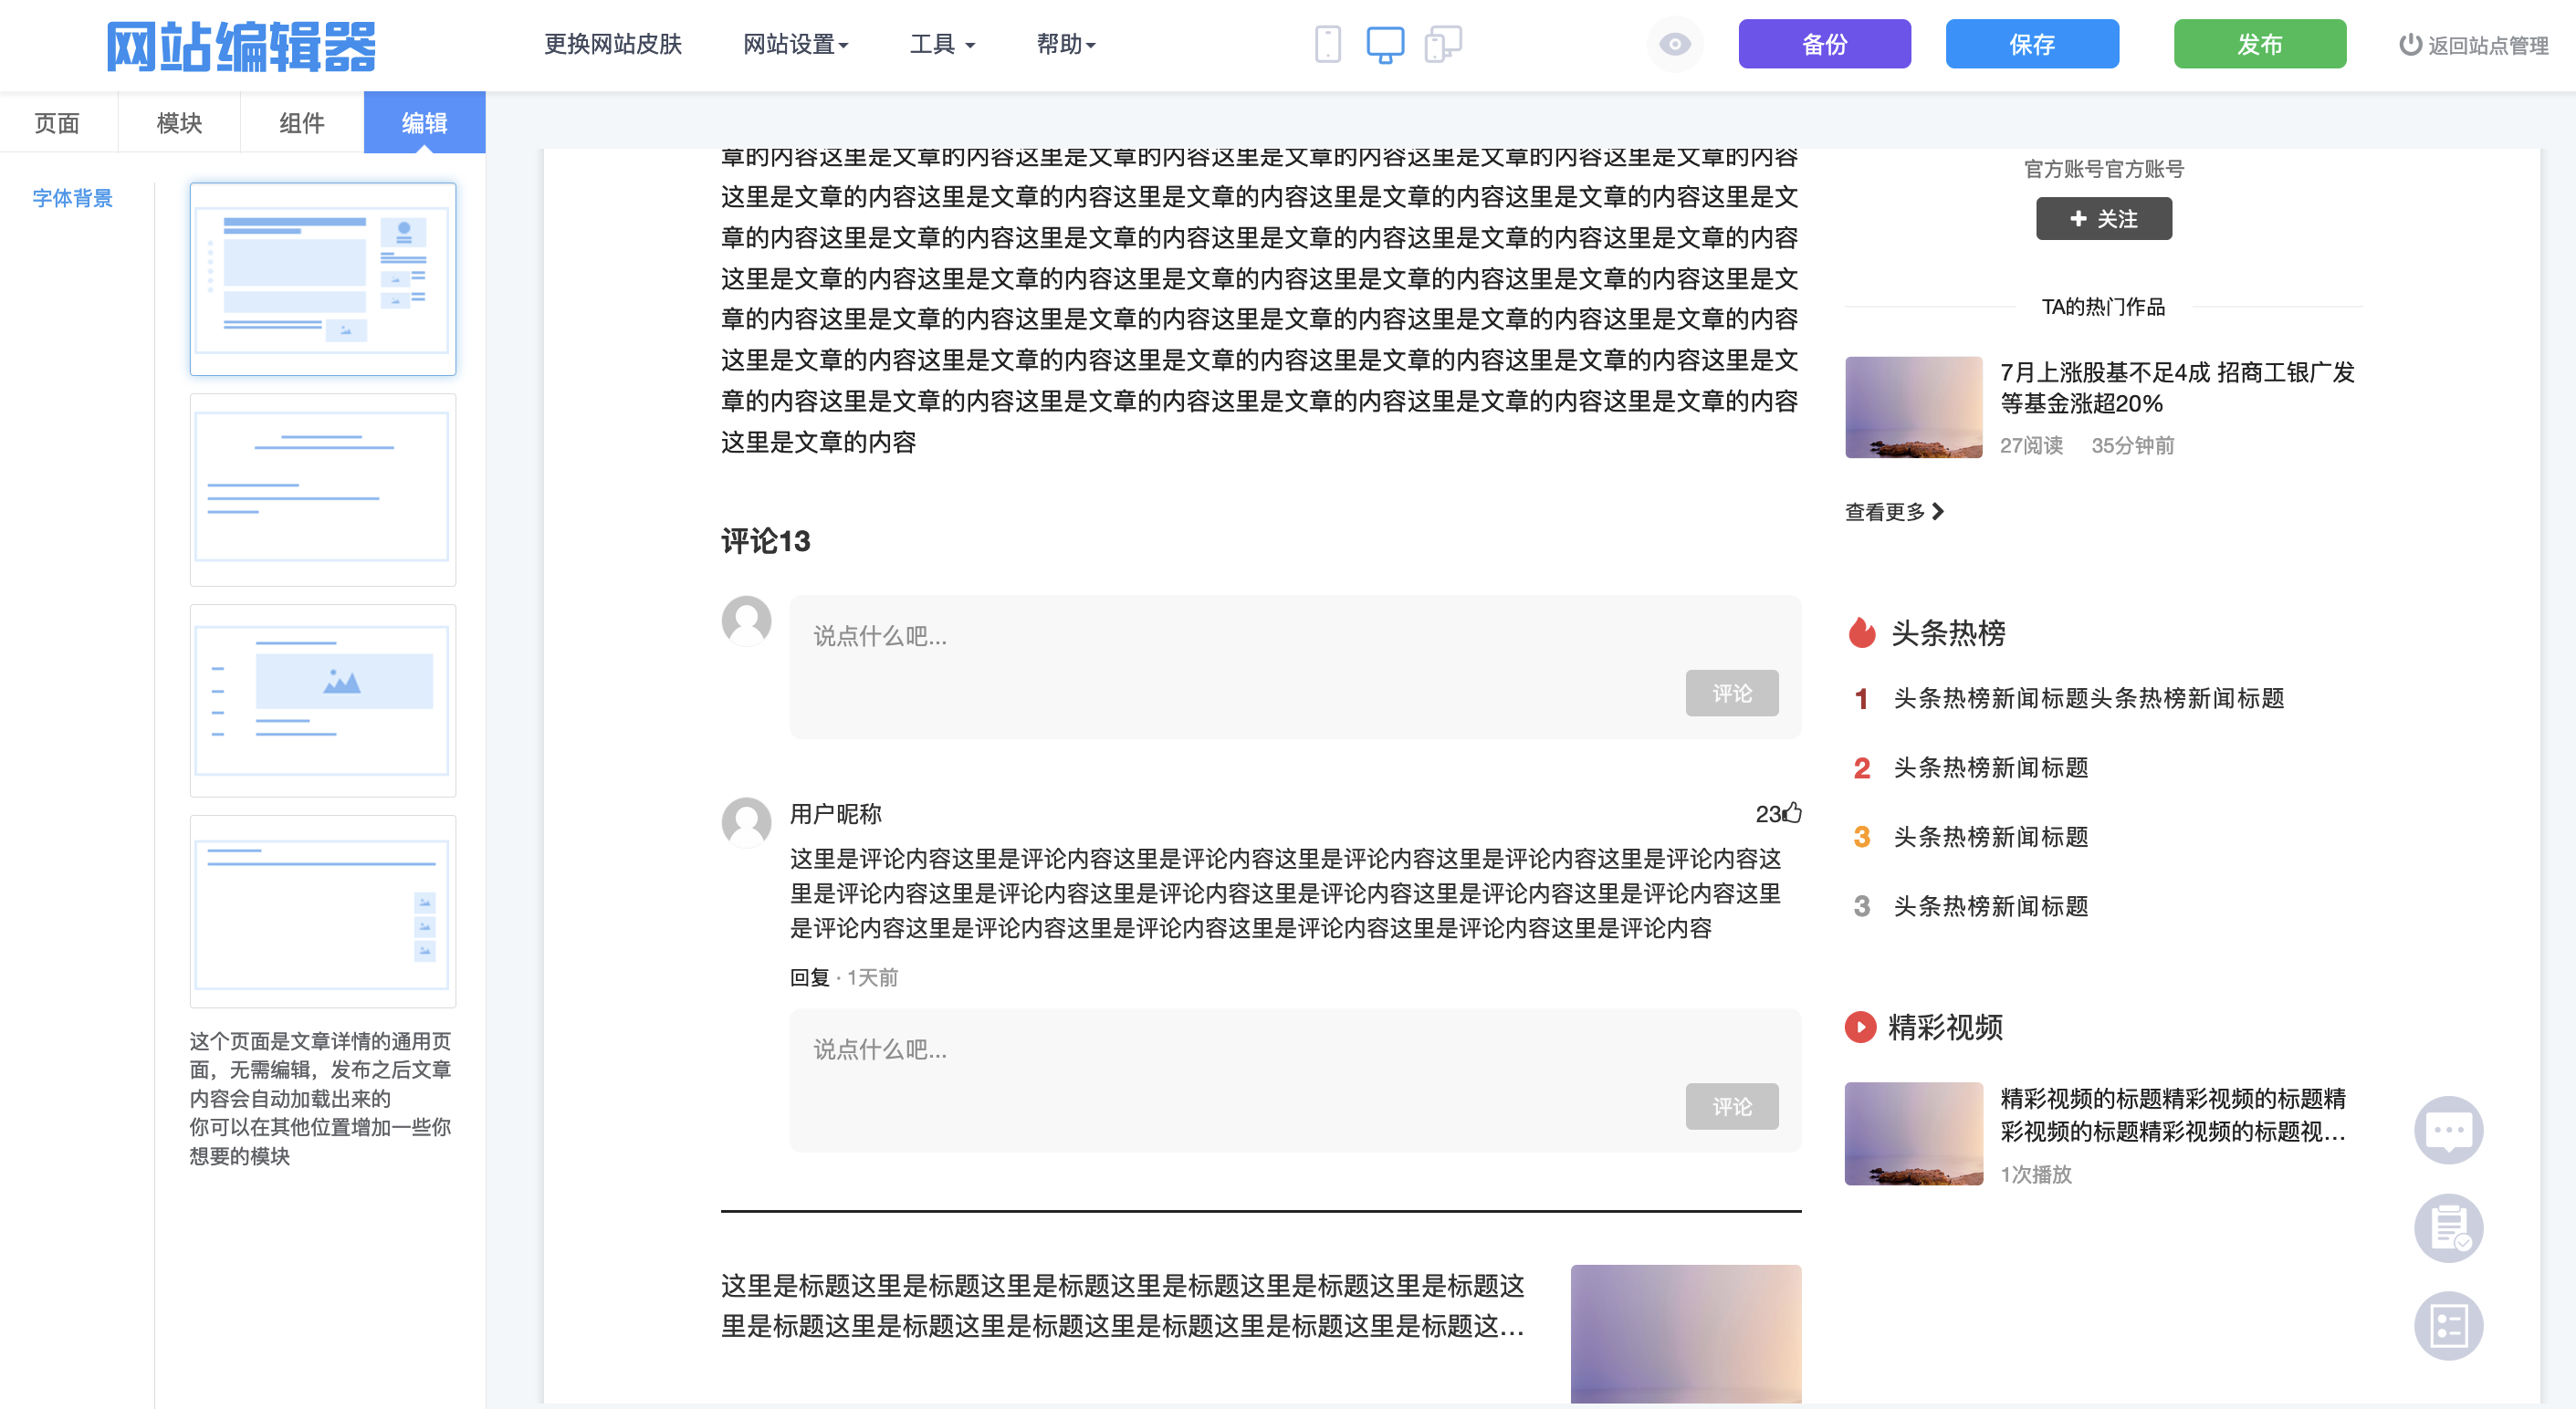
Task: Click the floating clipboard checklist icon
Action: coord(2448,1228)
